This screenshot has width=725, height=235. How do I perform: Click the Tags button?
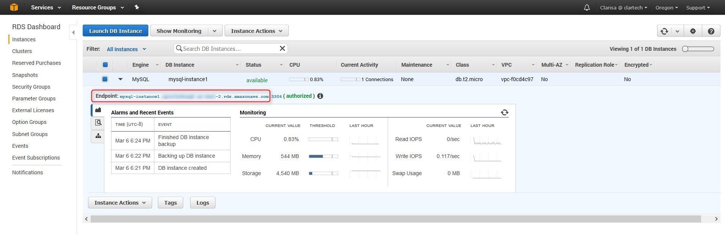(x=170, y=203)
